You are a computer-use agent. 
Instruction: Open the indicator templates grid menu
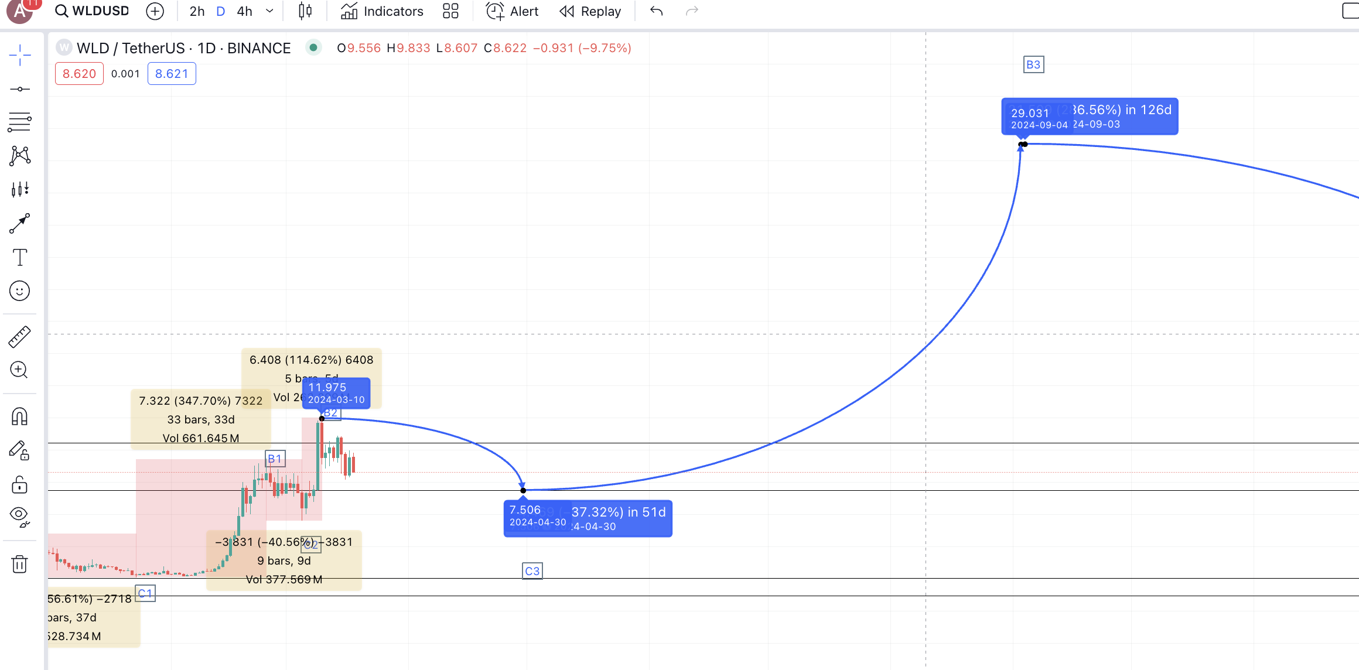[x=450, y=11]
